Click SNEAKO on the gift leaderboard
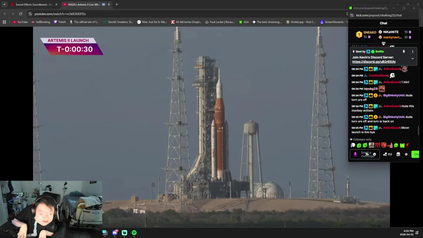The height and width of the screenshot is (238, 423). point(369,32)
